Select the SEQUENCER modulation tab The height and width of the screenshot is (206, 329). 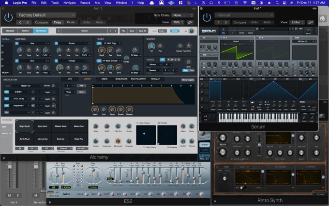click(121, 79)
